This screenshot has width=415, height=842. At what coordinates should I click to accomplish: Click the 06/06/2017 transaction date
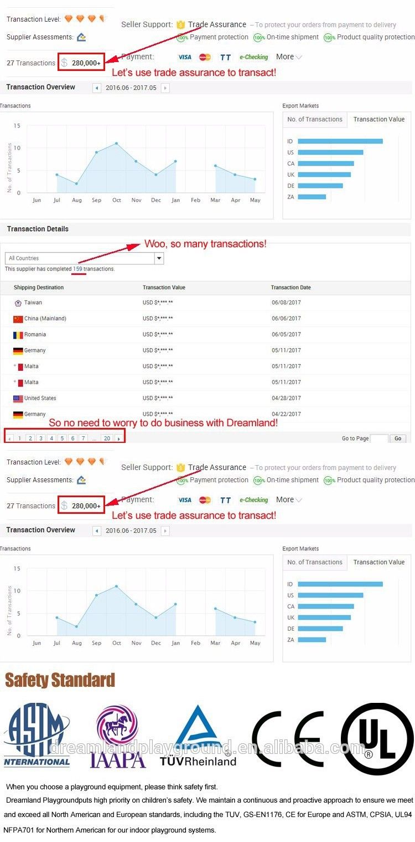click(x=286, y=319)
